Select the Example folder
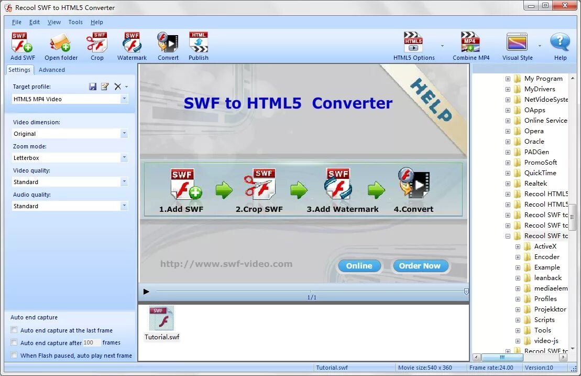Image resolution: width=581 pixels, height=376 pixels. 546,267
